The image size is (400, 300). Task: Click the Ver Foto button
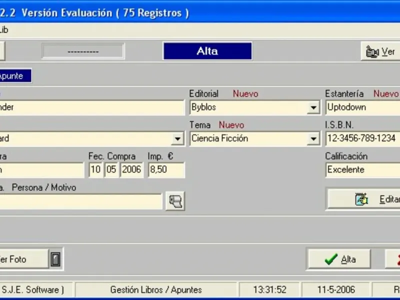coord(23,259)
